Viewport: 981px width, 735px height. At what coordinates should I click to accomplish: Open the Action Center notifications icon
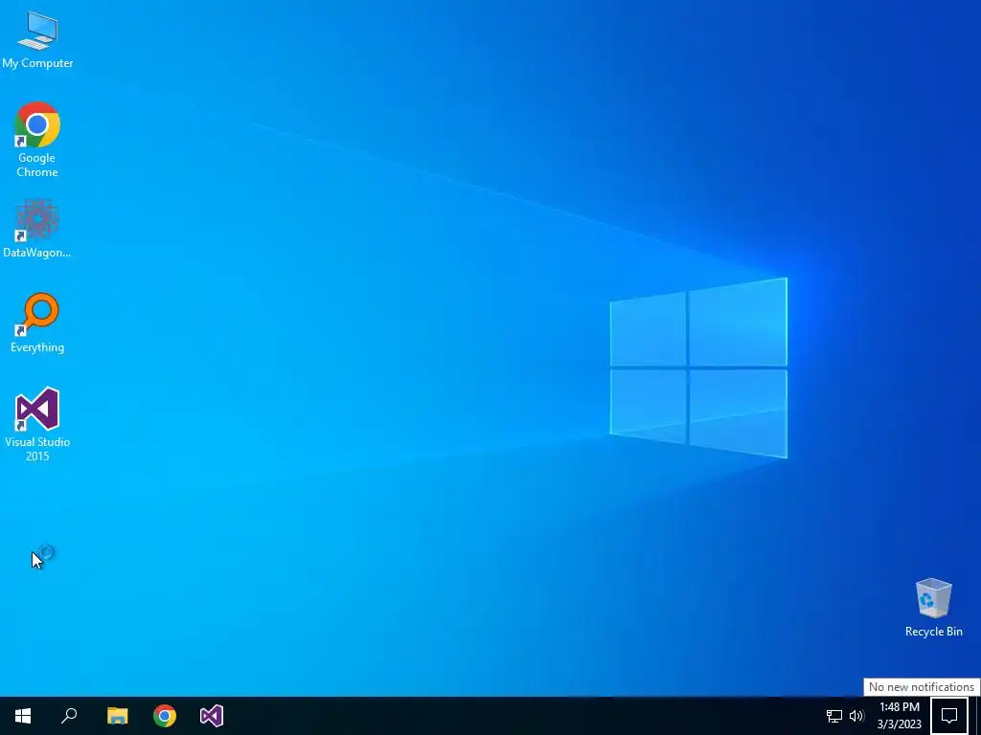949,716
